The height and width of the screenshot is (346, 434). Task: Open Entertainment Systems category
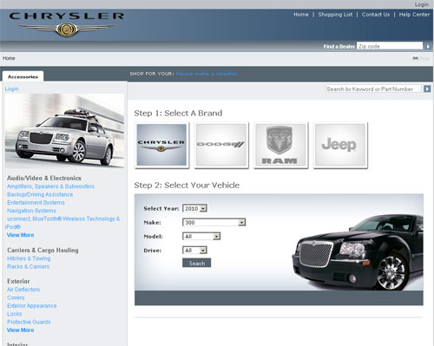pyautogui.click(x=36, y=202)
